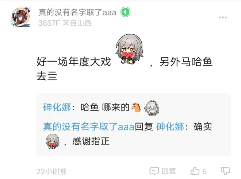Image resolution: width=241 pixels, height=179 pixels.
Task: Like the comment with thumbs-up icon
Action: [x=195, y=171]
